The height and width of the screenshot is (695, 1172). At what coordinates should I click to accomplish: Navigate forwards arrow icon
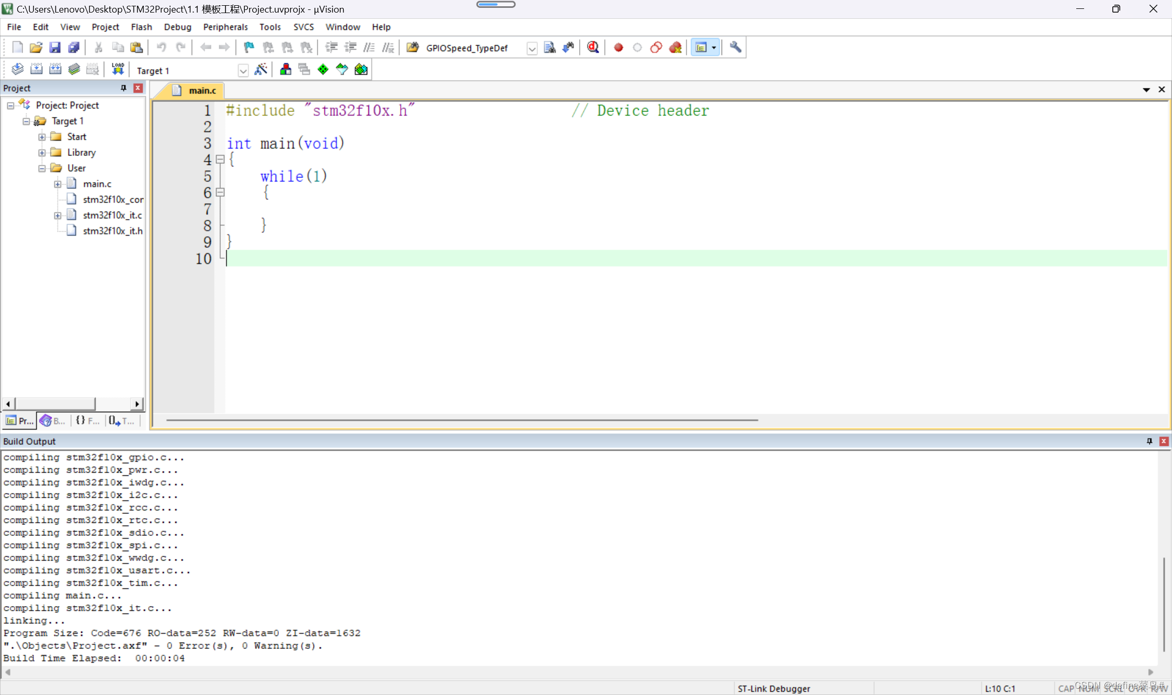click(224, 48)
